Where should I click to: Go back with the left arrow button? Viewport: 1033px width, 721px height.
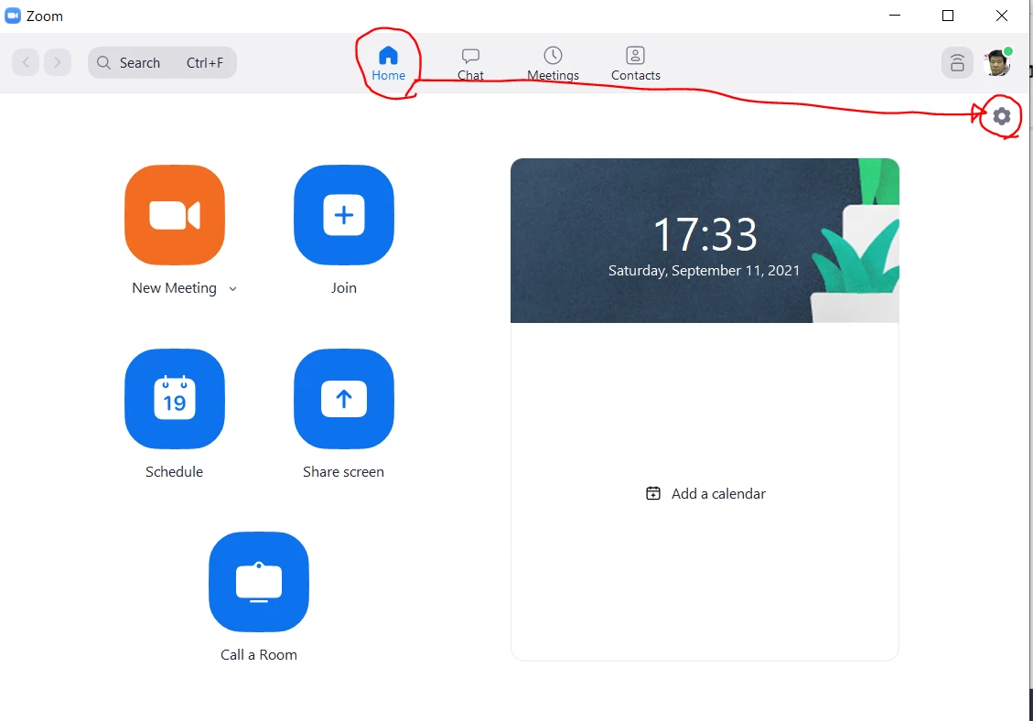(x=26, y=62)
